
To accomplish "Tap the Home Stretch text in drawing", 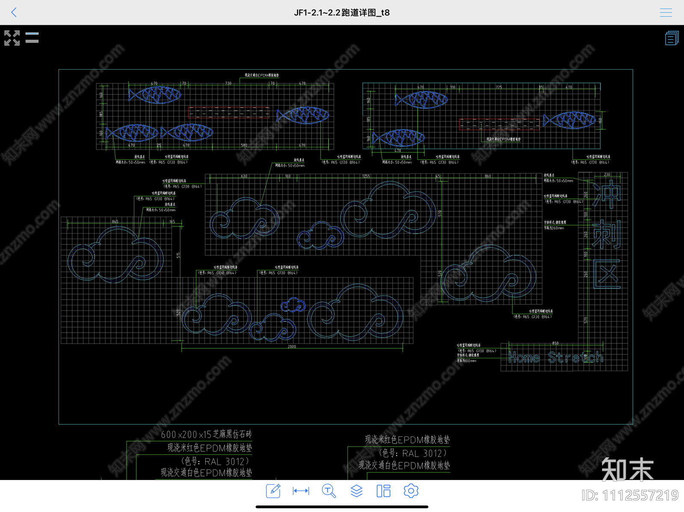I will (x=556, y=357).
